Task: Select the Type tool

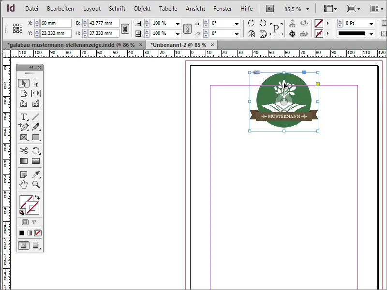Action: coord(24,116)
